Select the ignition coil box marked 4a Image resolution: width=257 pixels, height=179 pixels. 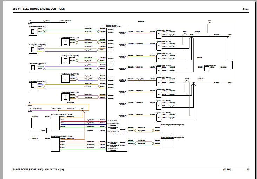pyautogui.click(x=159, y=70)
